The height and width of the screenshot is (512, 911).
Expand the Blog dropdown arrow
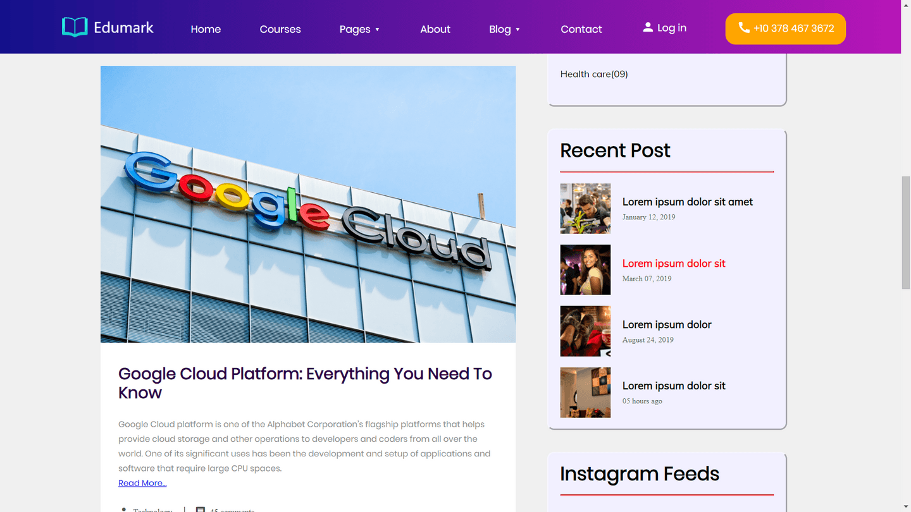517,29
